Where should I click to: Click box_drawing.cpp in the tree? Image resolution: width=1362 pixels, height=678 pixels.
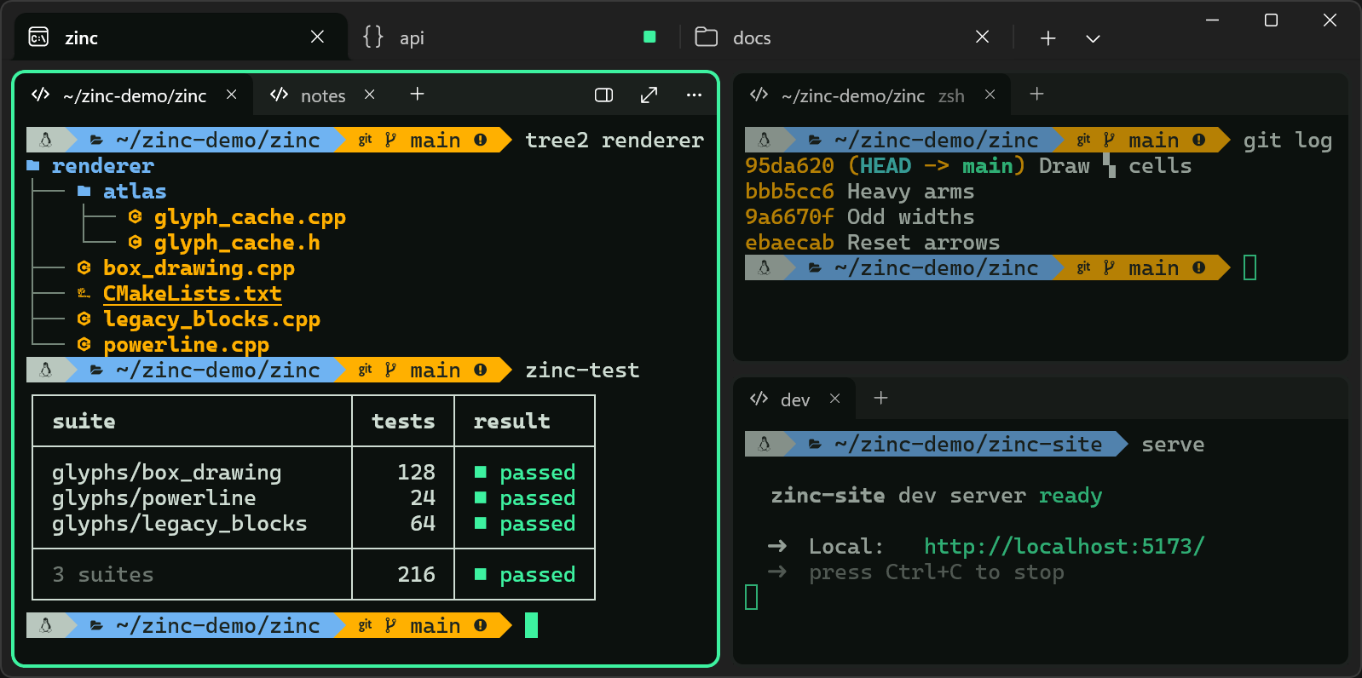[x=199, y=268]
